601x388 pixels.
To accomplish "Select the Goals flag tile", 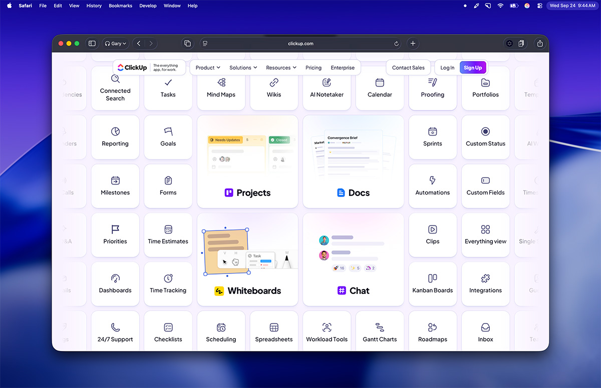I will coord(168,137).
